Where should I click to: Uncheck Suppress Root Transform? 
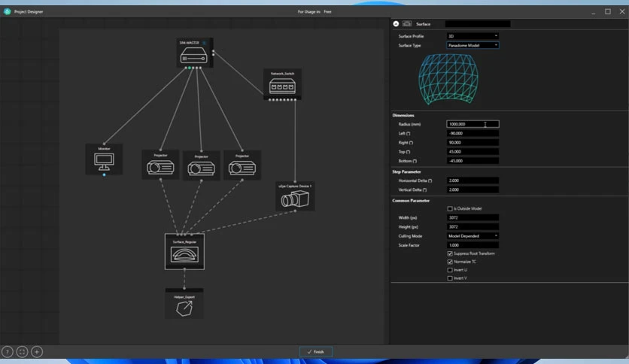point(450,253)
